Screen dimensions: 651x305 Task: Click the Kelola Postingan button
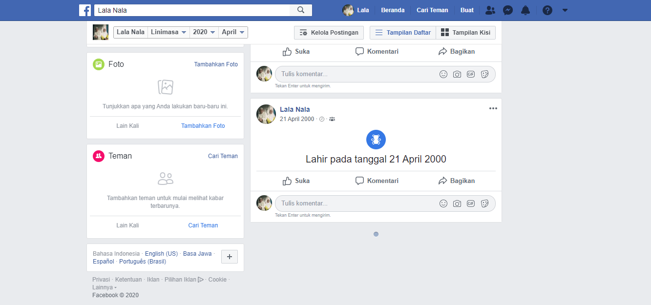[x=329, y=33]
